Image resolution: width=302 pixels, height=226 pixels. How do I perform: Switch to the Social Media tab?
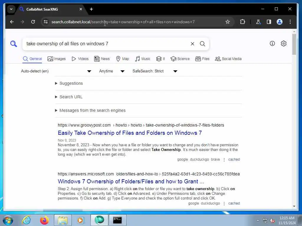point(228,59)
